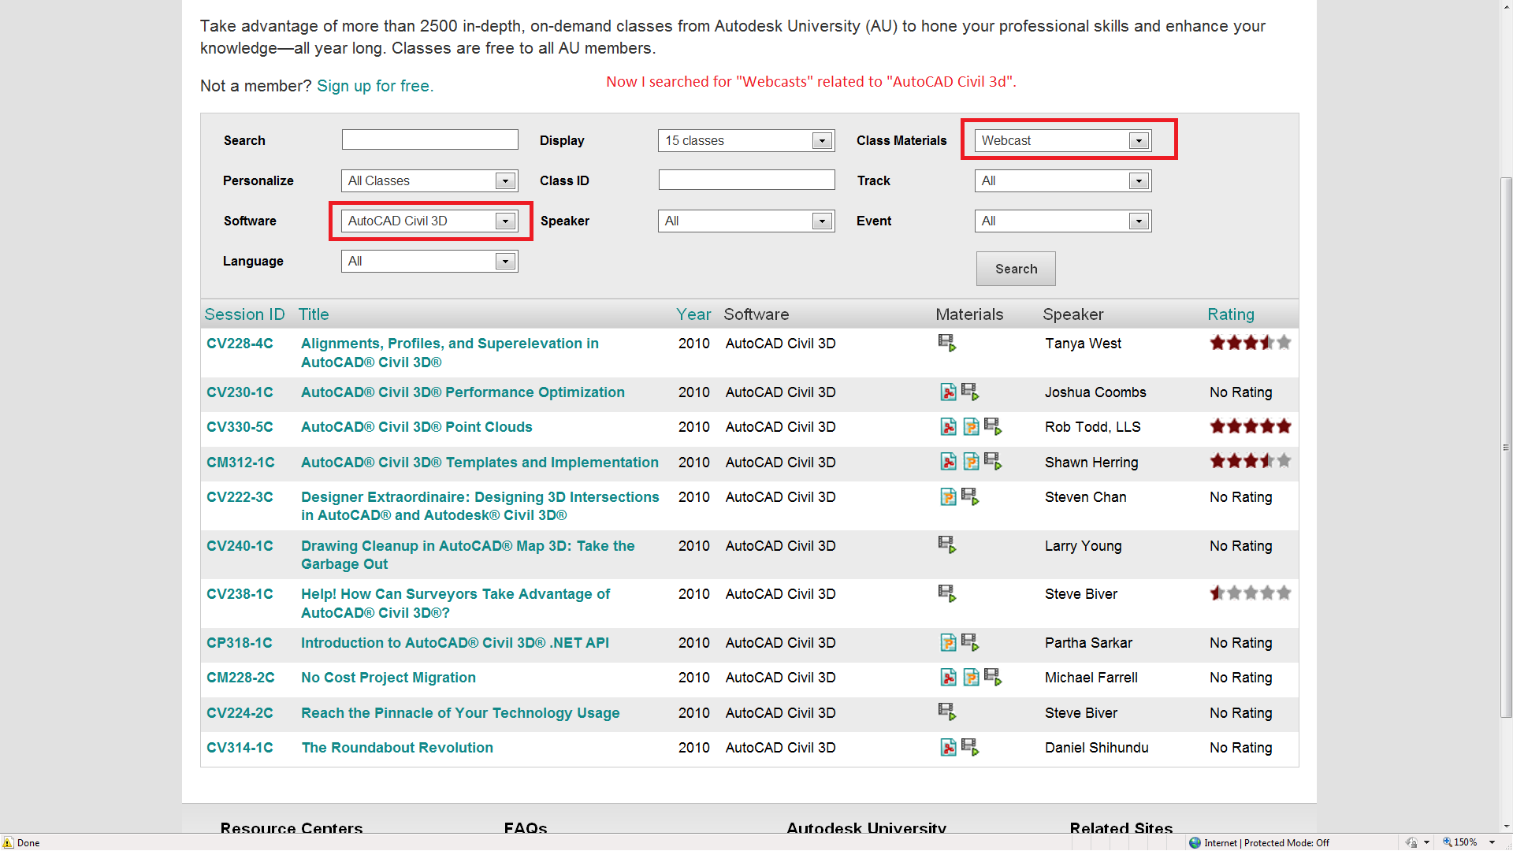This screenshot has width=1513, height=851.
Task: Open No Cost Project Migration link
Action: (x=388, y=678)
